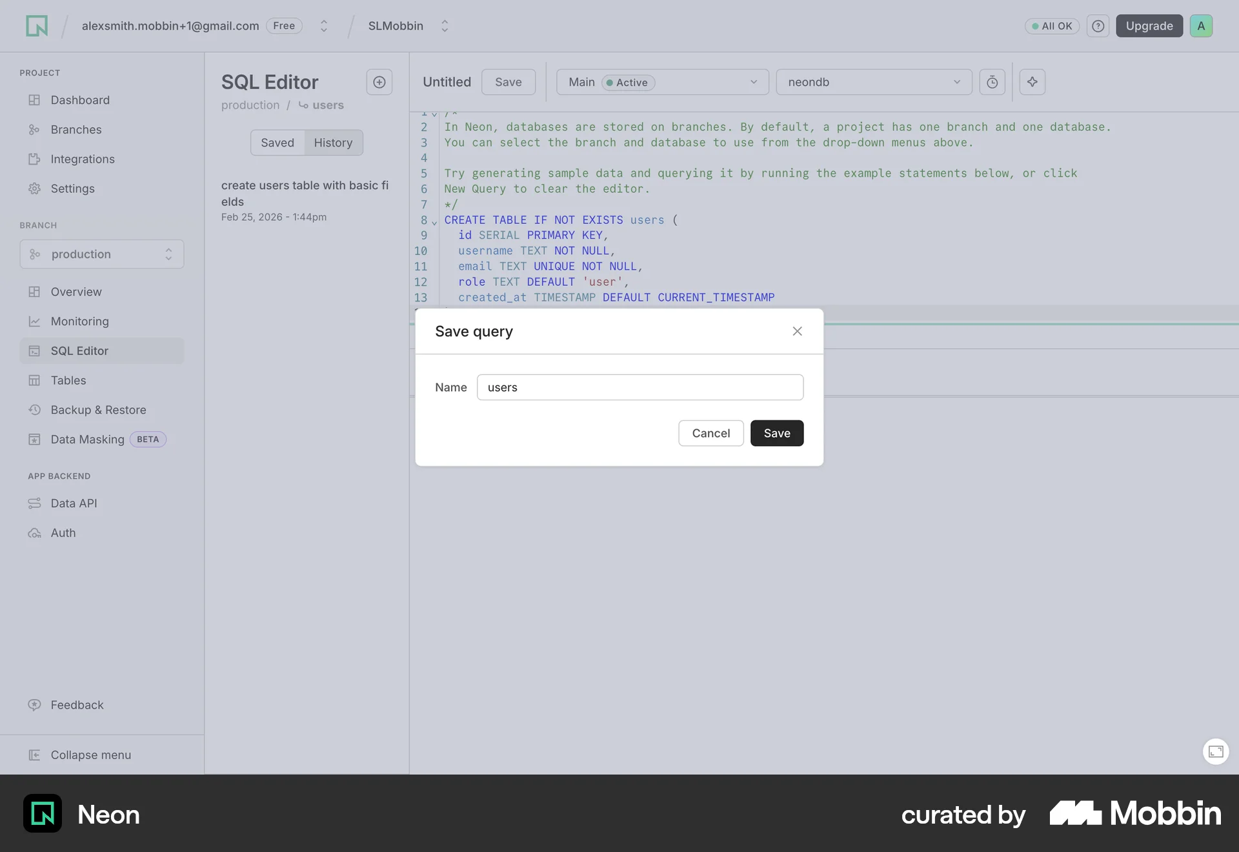1239x852 pixels.
Task: Click the Free plan badge
Action: [x=284, y=26]
